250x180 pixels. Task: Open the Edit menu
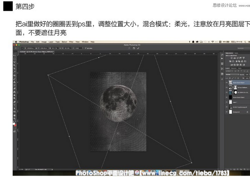(37, 42)
